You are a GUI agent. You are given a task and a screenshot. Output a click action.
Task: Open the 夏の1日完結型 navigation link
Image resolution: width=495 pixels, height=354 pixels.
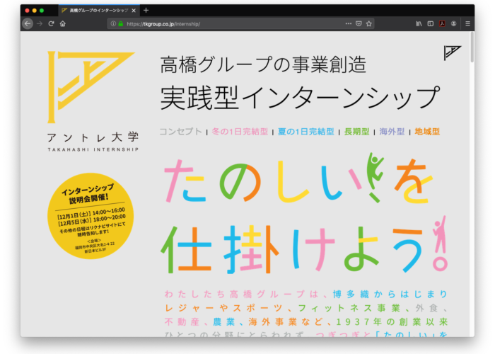(305, 132)
